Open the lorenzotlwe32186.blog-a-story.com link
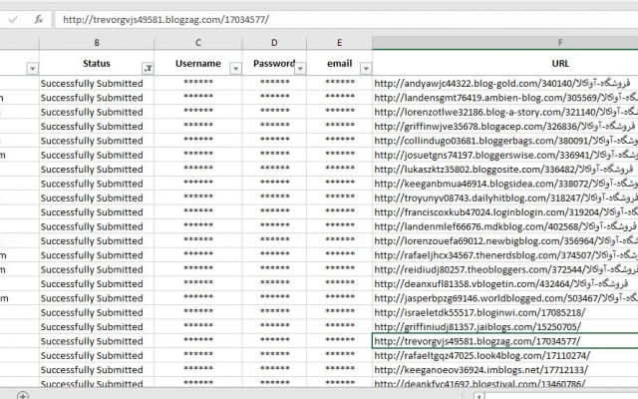The height and width of the screenshot is (399, 638). pos(505,112)
